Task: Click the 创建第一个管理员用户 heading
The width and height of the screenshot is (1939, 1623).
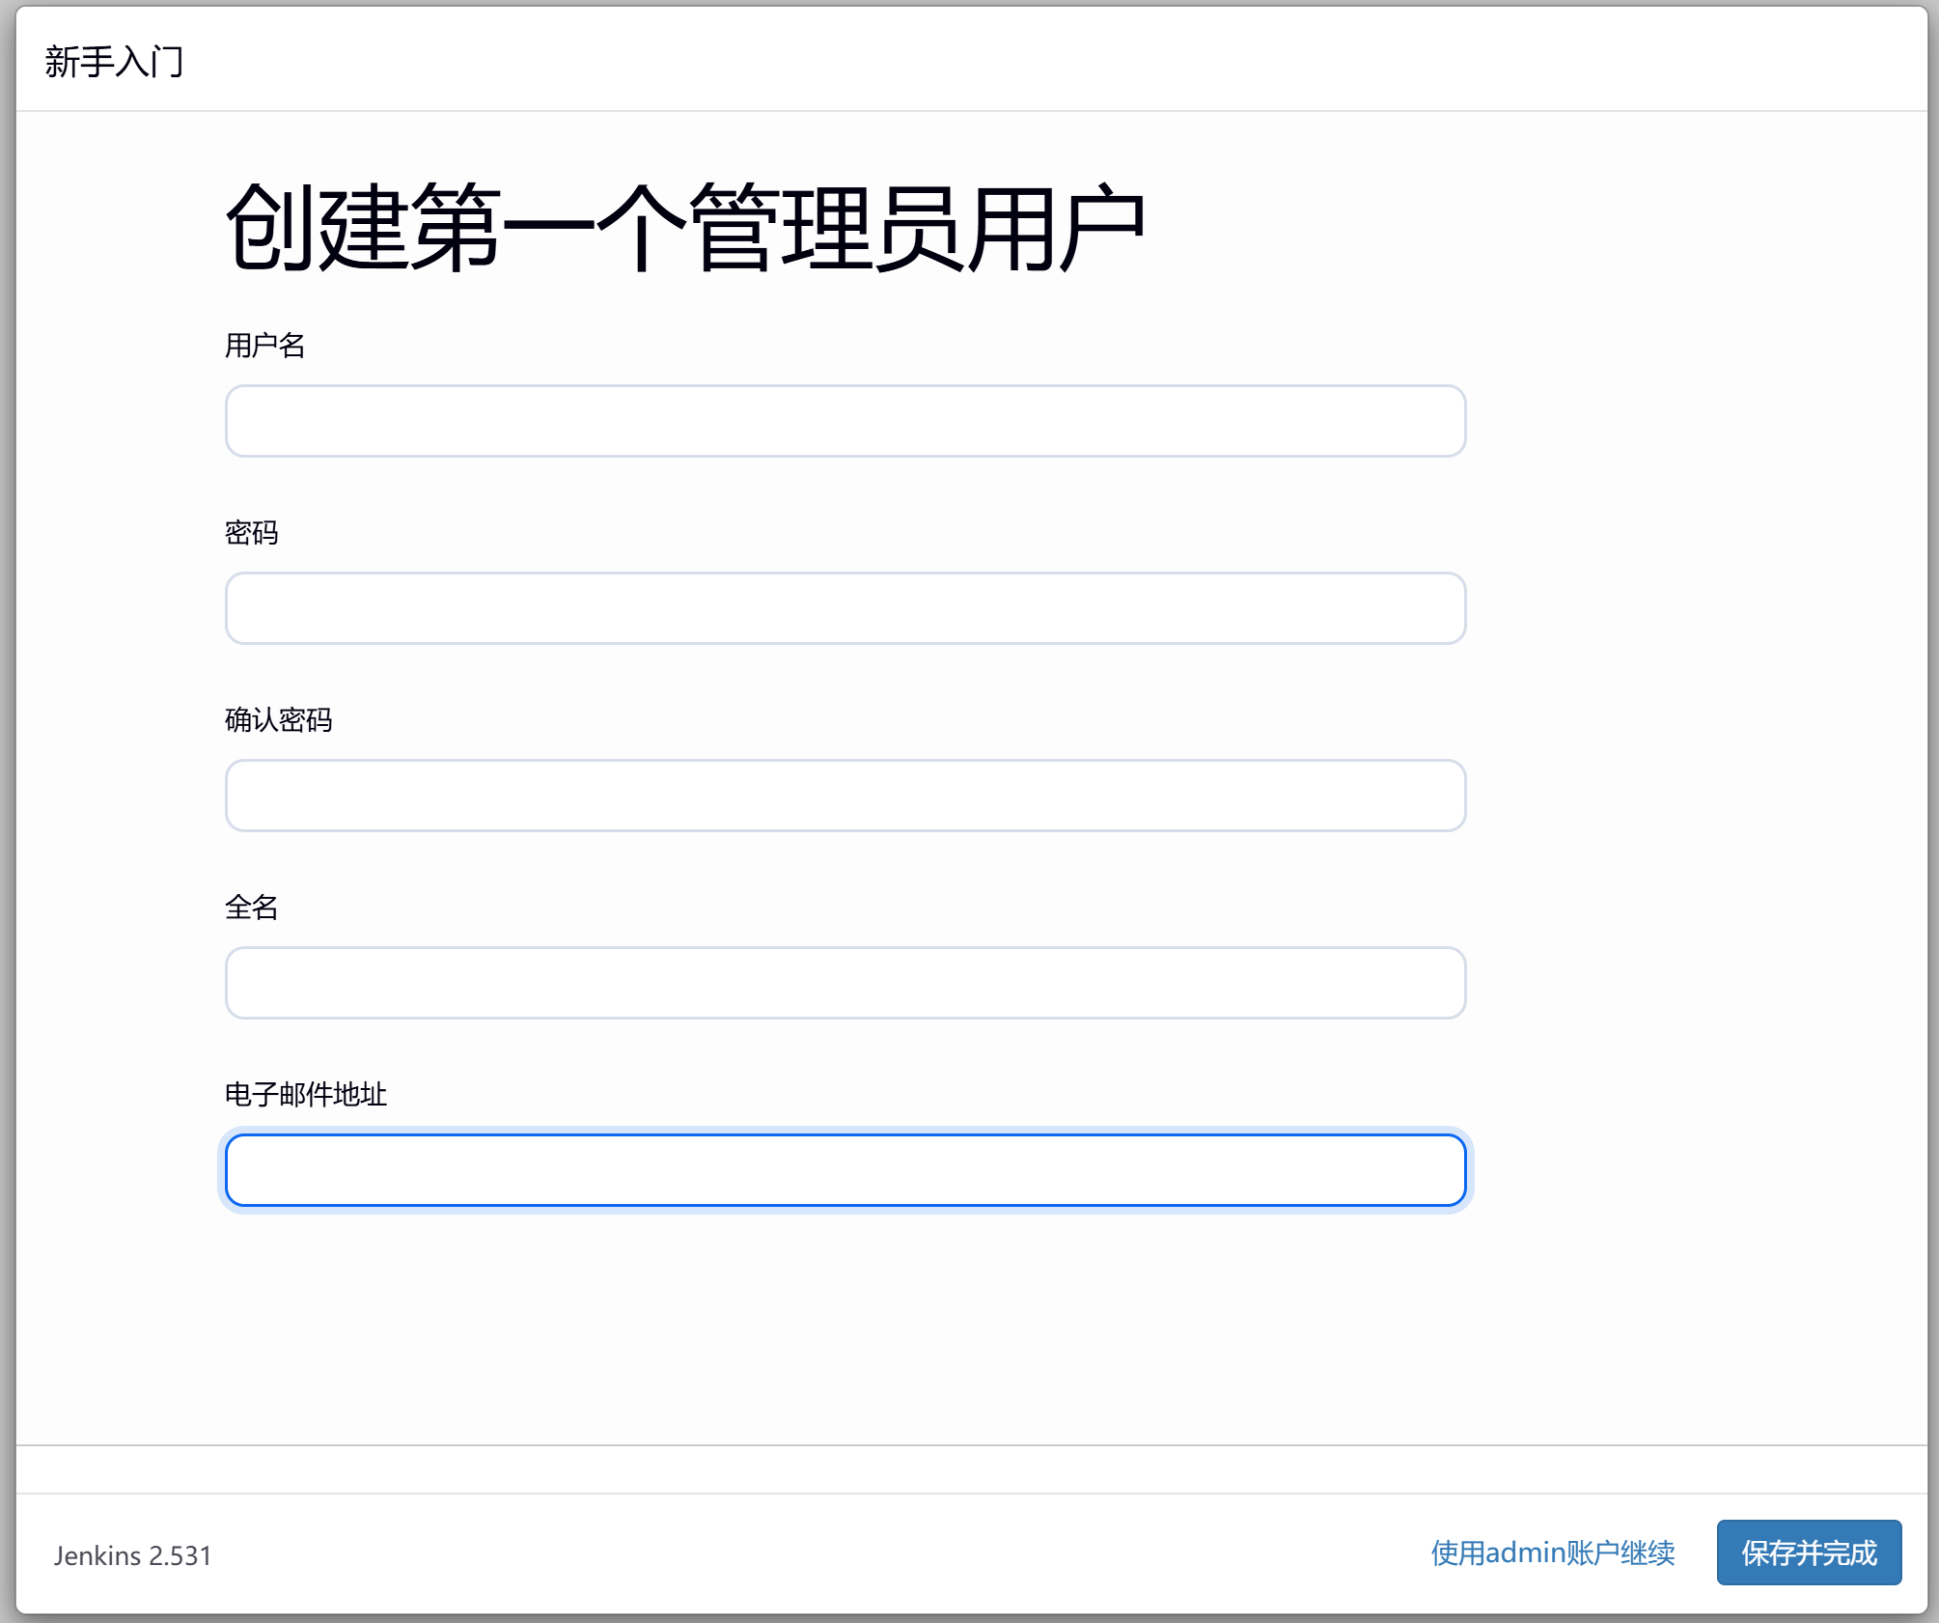Action: tap(684, 229)
